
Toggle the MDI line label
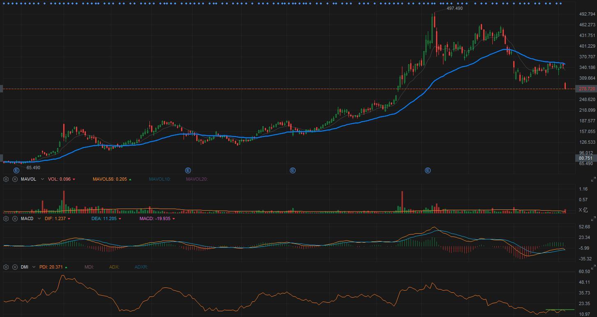[x=89, y=267]
